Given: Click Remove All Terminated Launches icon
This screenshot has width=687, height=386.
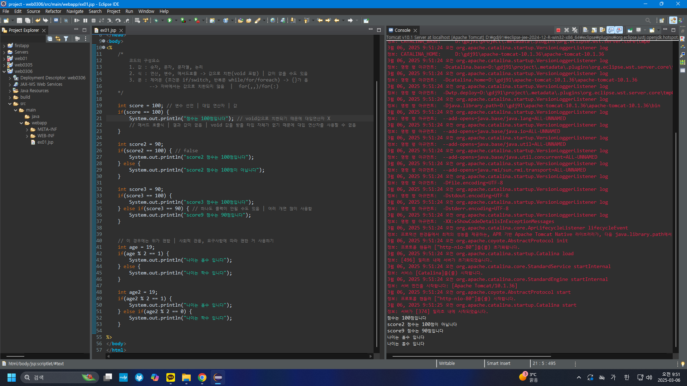Looking at the screenshot, I should (575, 30).
